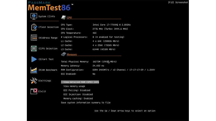Click the Total Physical Memory: label
Viewport: 216px width, 121px height.
(75, 62)
